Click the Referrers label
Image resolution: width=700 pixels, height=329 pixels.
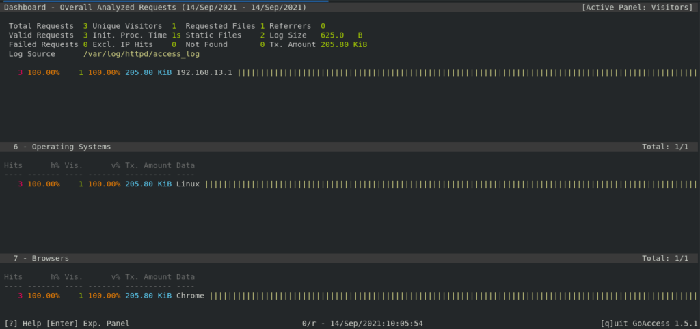pyautogui.click(x=290, y=26)
